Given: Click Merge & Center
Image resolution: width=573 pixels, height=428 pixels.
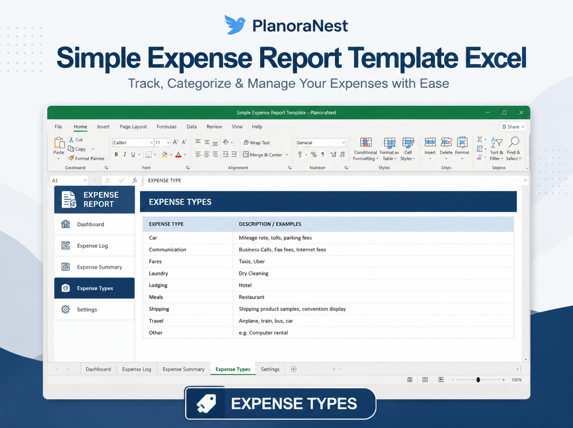Looking at the screenshot, I should 263,155.
